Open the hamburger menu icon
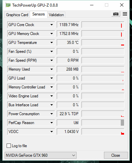Screen dimensions: 132x163 pos(125,14)
